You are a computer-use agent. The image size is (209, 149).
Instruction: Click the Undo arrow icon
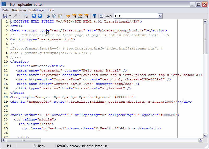[x=34, y=16]
